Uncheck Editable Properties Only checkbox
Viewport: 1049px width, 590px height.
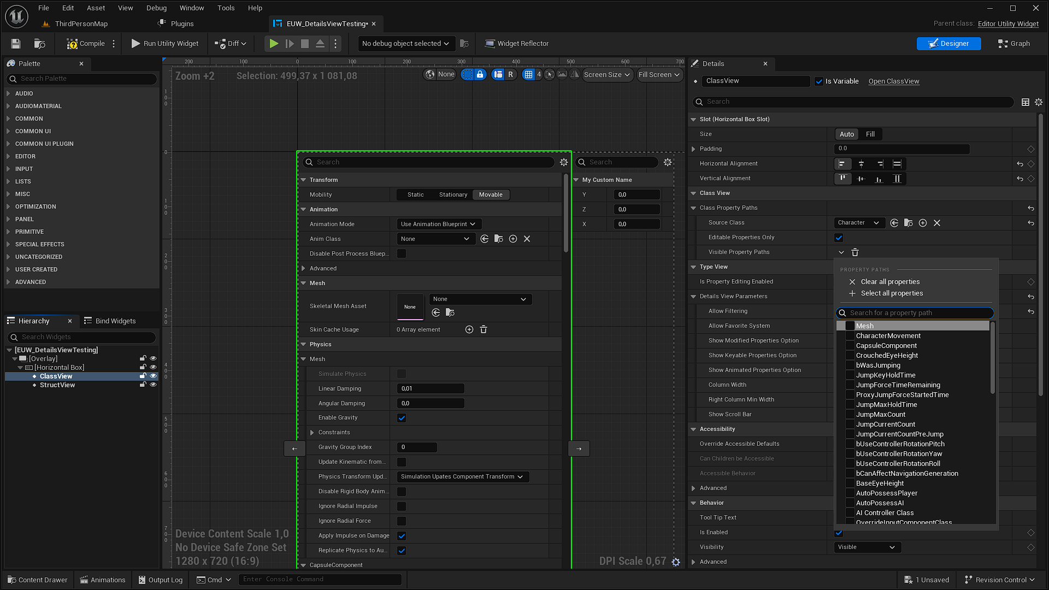click(839, 238)
